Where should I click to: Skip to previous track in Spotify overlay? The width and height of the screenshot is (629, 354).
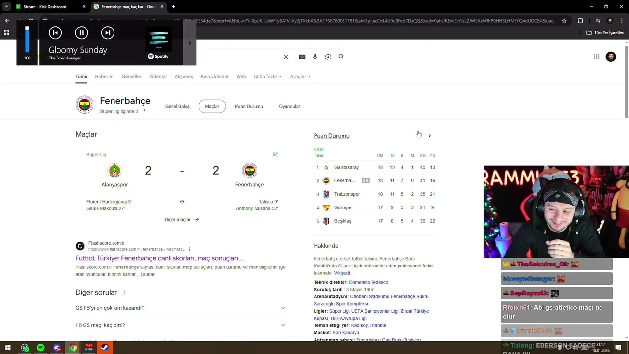(x=55, y=33)
